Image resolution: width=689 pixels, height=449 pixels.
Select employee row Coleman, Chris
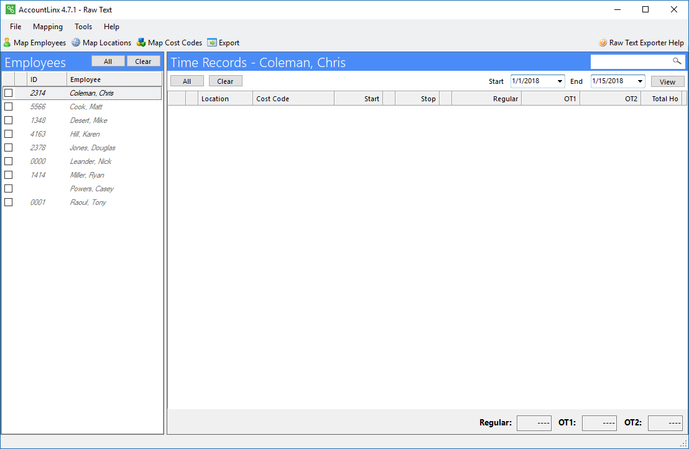click(x=82, y=93)
